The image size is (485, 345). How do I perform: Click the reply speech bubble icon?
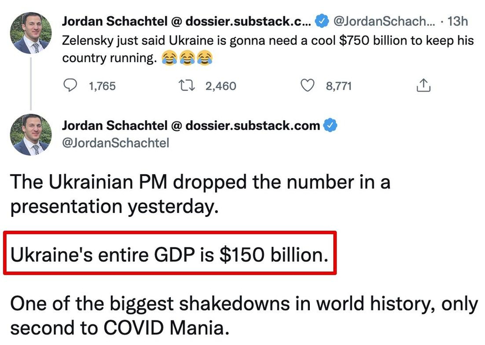tap(70, 85)
